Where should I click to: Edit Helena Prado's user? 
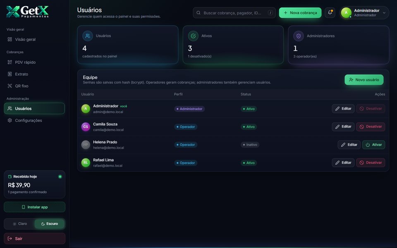[349, 145]
